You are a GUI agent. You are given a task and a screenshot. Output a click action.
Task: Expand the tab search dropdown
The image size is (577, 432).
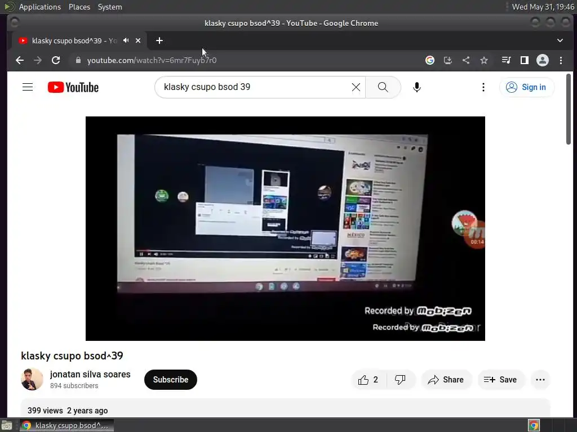[x=560, y=40]
